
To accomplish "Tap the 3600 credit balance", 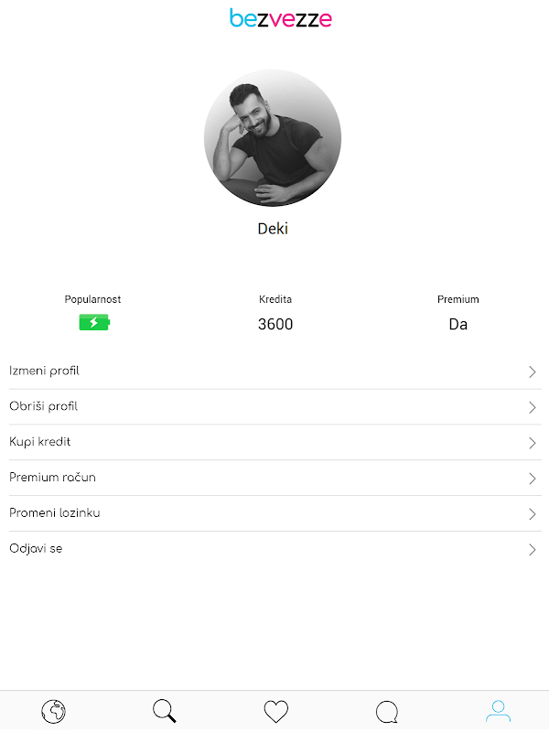I will (275, 324).
